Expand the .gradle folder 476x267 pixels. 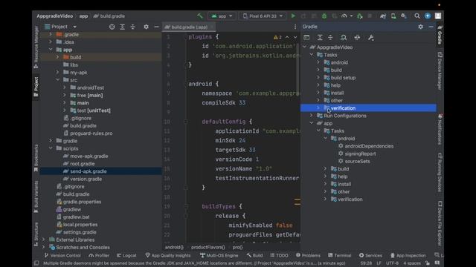[51, 34]
